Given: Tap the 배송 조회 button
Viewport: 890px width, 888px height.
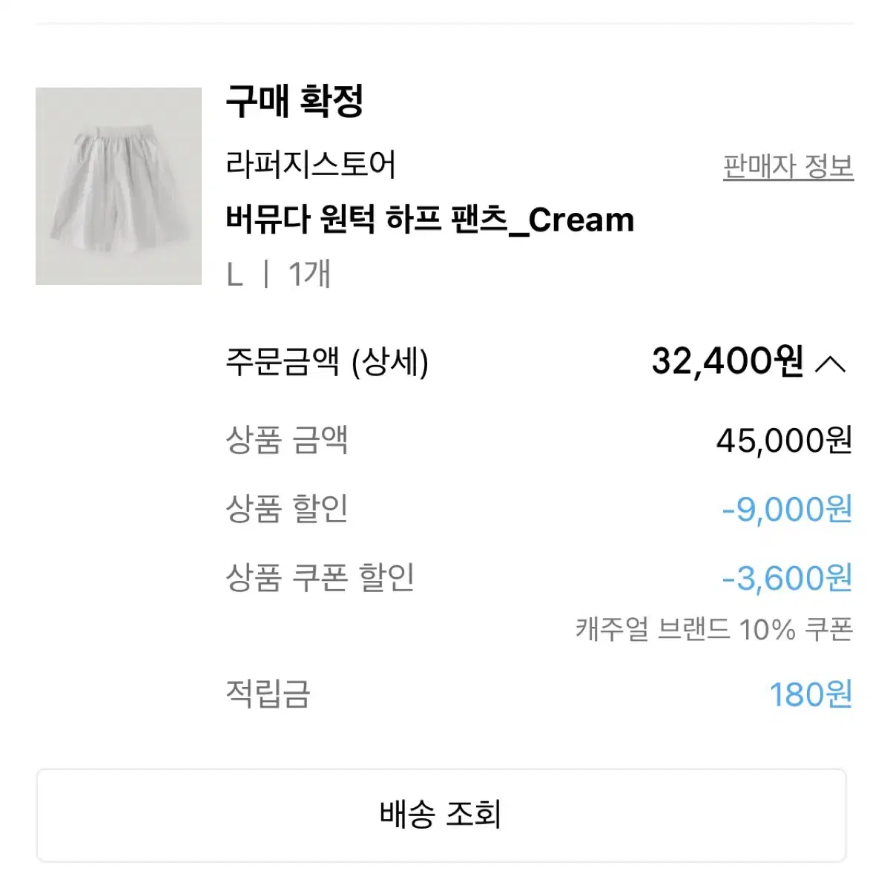Looking at the screenshot, I should (x=441, y=815).
